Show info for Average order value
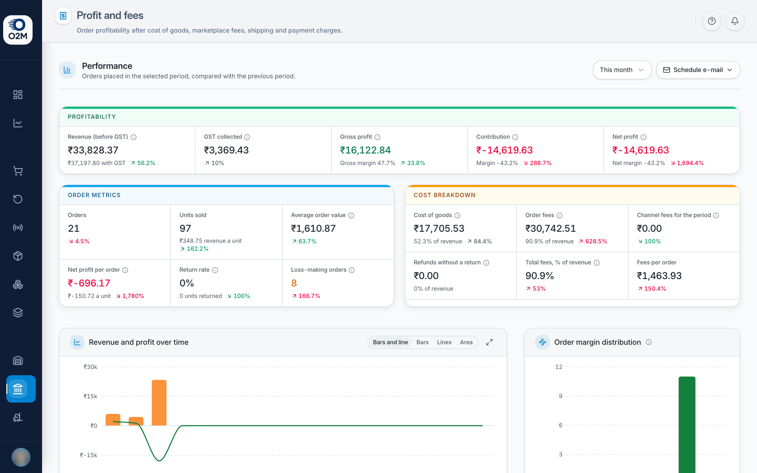The height and width of the screenshot is (473, 757). click(351, 216)
